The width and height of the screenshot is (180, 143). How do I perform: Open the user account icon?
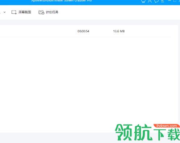click(150, 1)
